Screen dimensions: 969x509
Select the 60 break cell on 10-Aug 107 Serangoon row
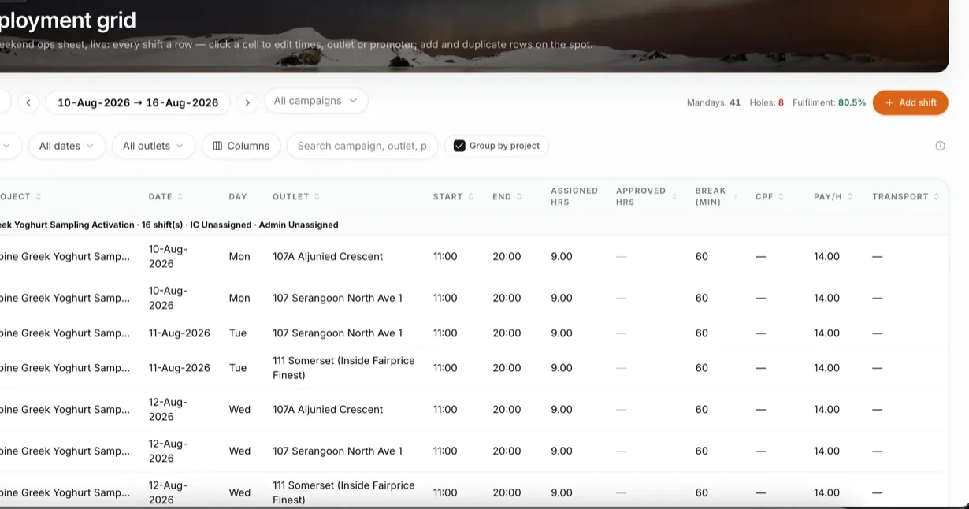point(702,299)
